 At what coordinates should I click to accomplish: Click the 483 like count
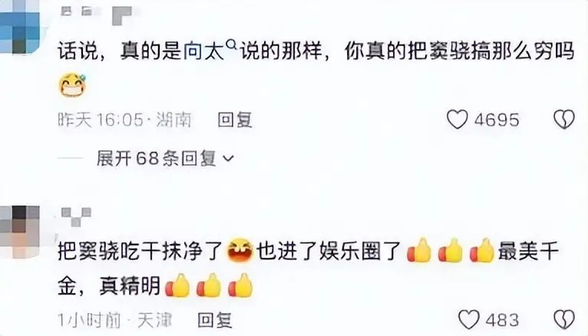click(502, 320)
